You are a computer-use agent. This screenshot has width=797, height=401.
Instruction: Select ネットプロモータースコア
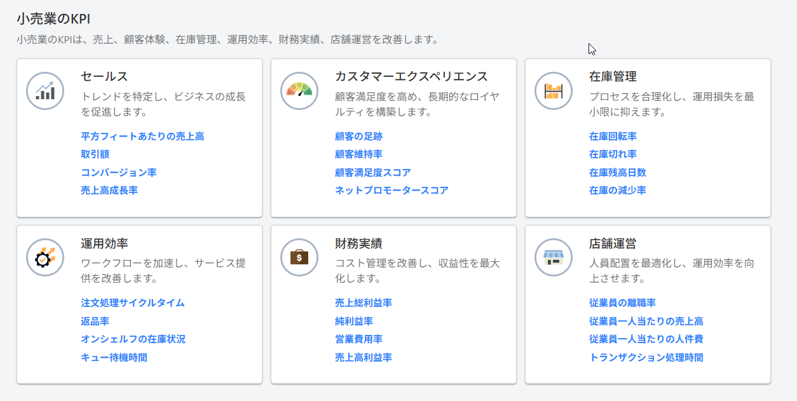(391, 189)
